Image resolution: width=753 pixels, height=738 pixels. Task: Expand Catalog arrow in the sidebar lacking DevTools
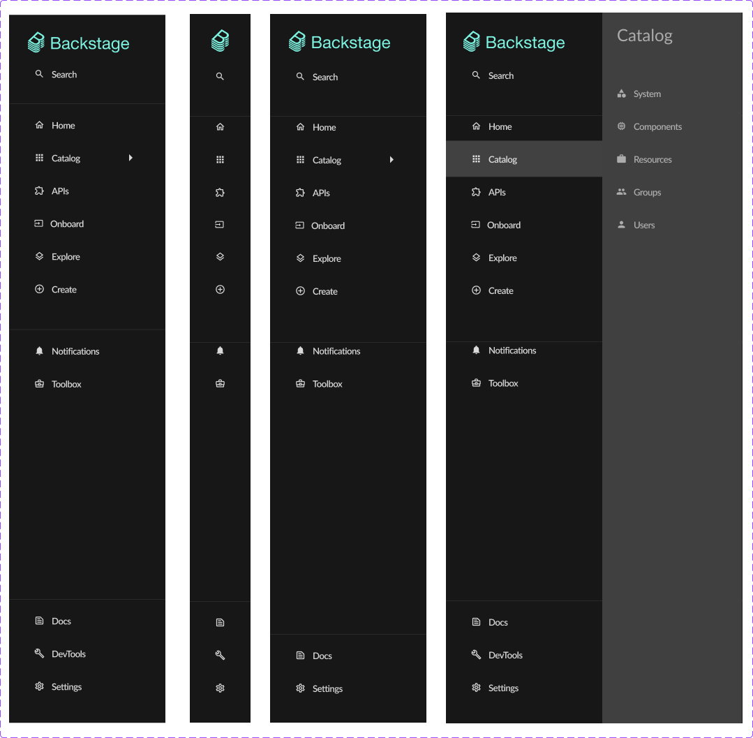(x=392, y=160)
